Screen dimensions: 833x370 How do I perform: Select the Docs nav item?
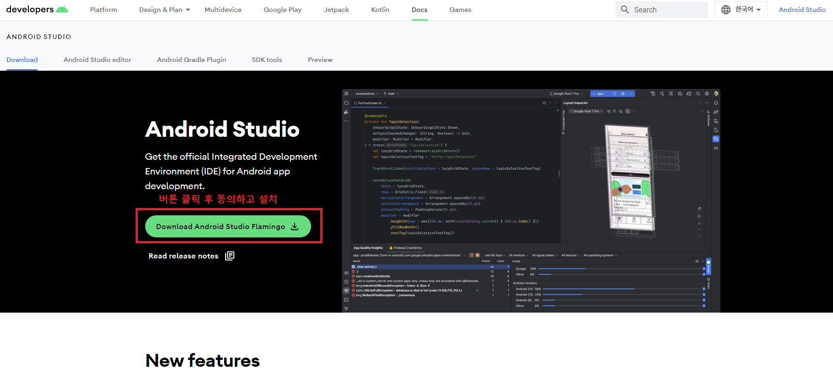click(419, 10)
